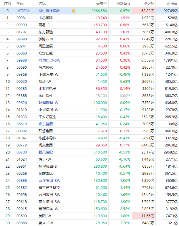This screenshot has width=179, height=226.
Task: Click price 28.100 of 金山软件
Action: (93, 95)
